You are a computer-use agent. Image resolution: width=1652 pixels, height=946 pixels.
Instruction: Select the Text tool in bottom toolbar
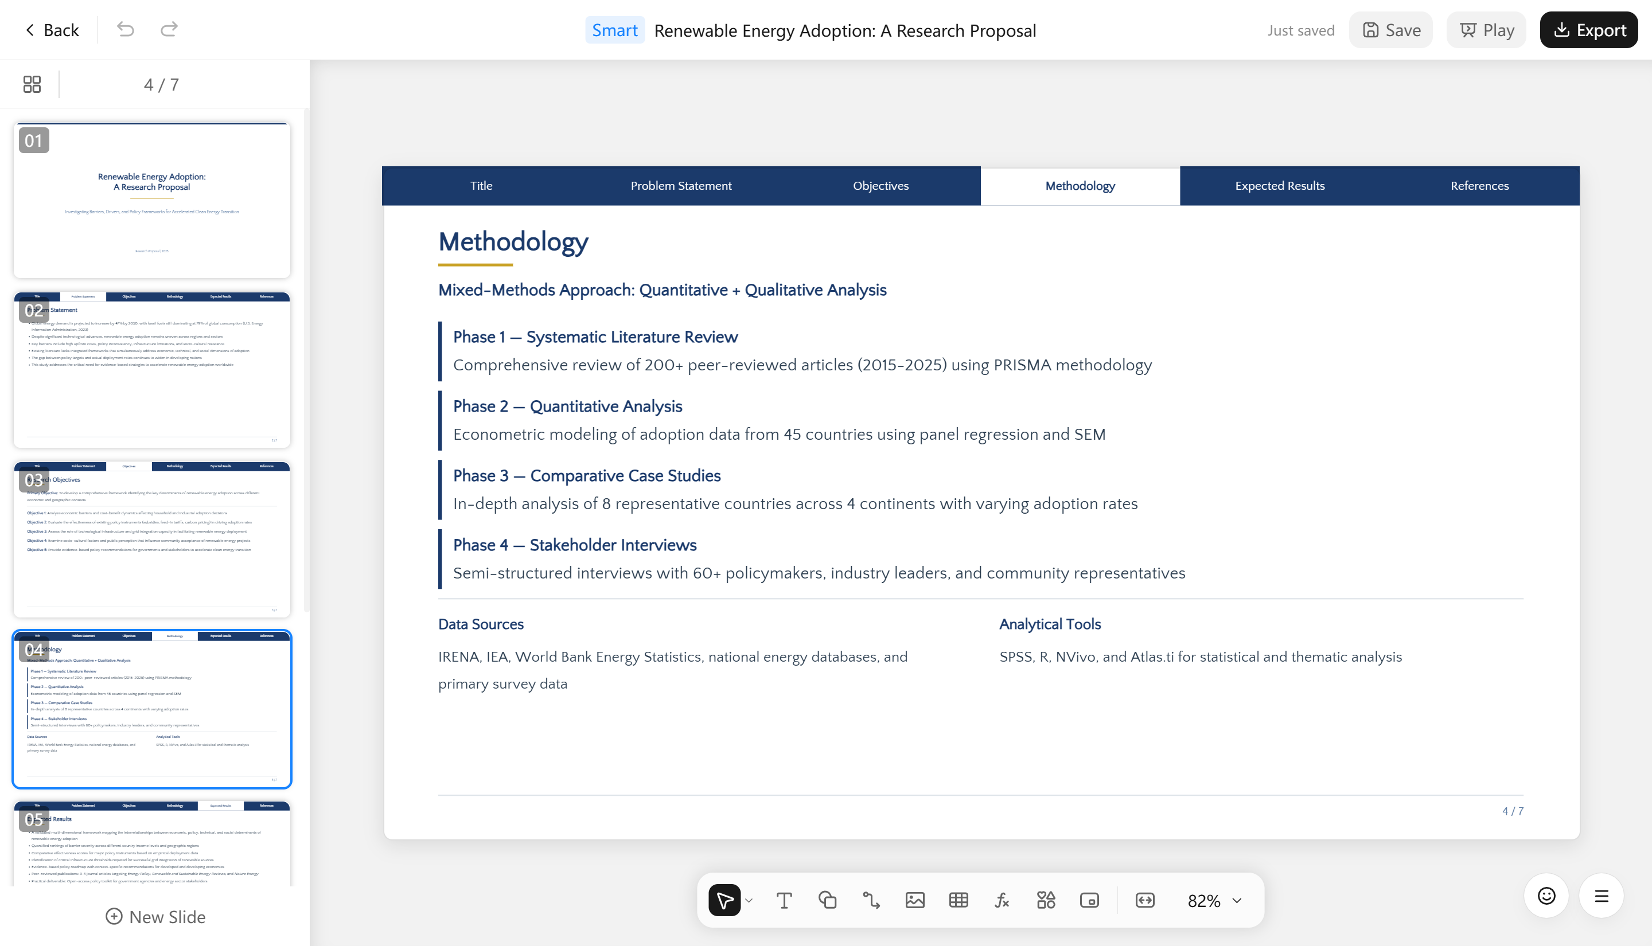pos(784,901)
